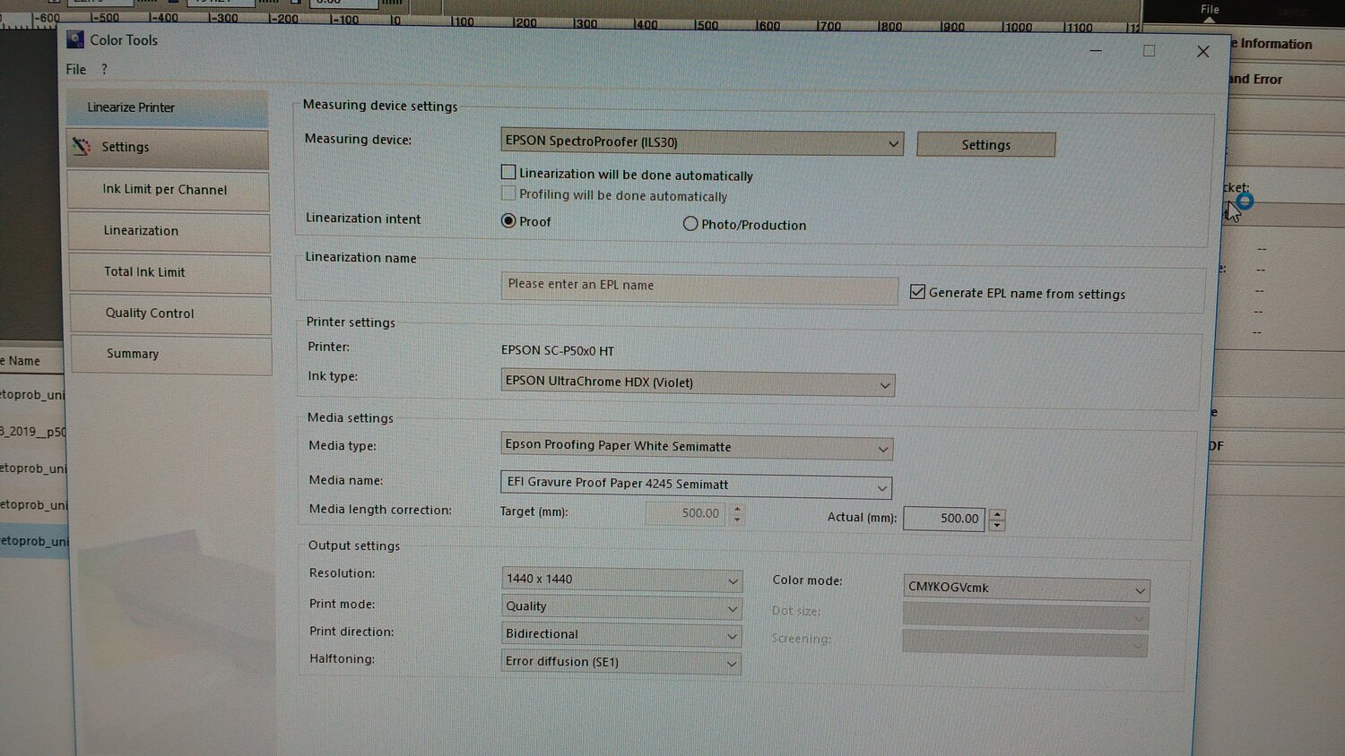Open the Total Ink Limit step
The height and width of the screenshot is (756, 1345).
tap(169, 272)
